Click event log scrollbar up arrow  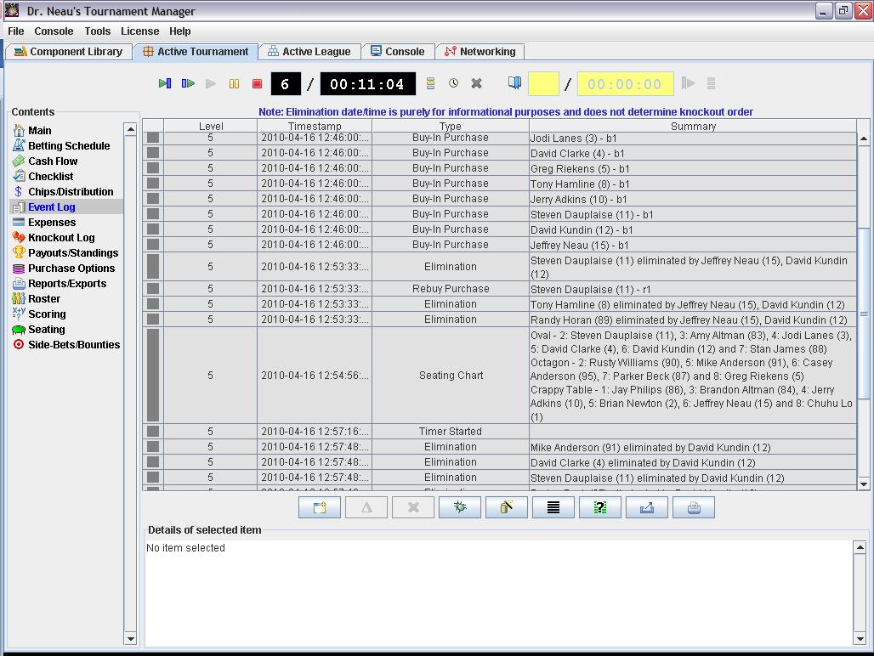pos(864,139)
